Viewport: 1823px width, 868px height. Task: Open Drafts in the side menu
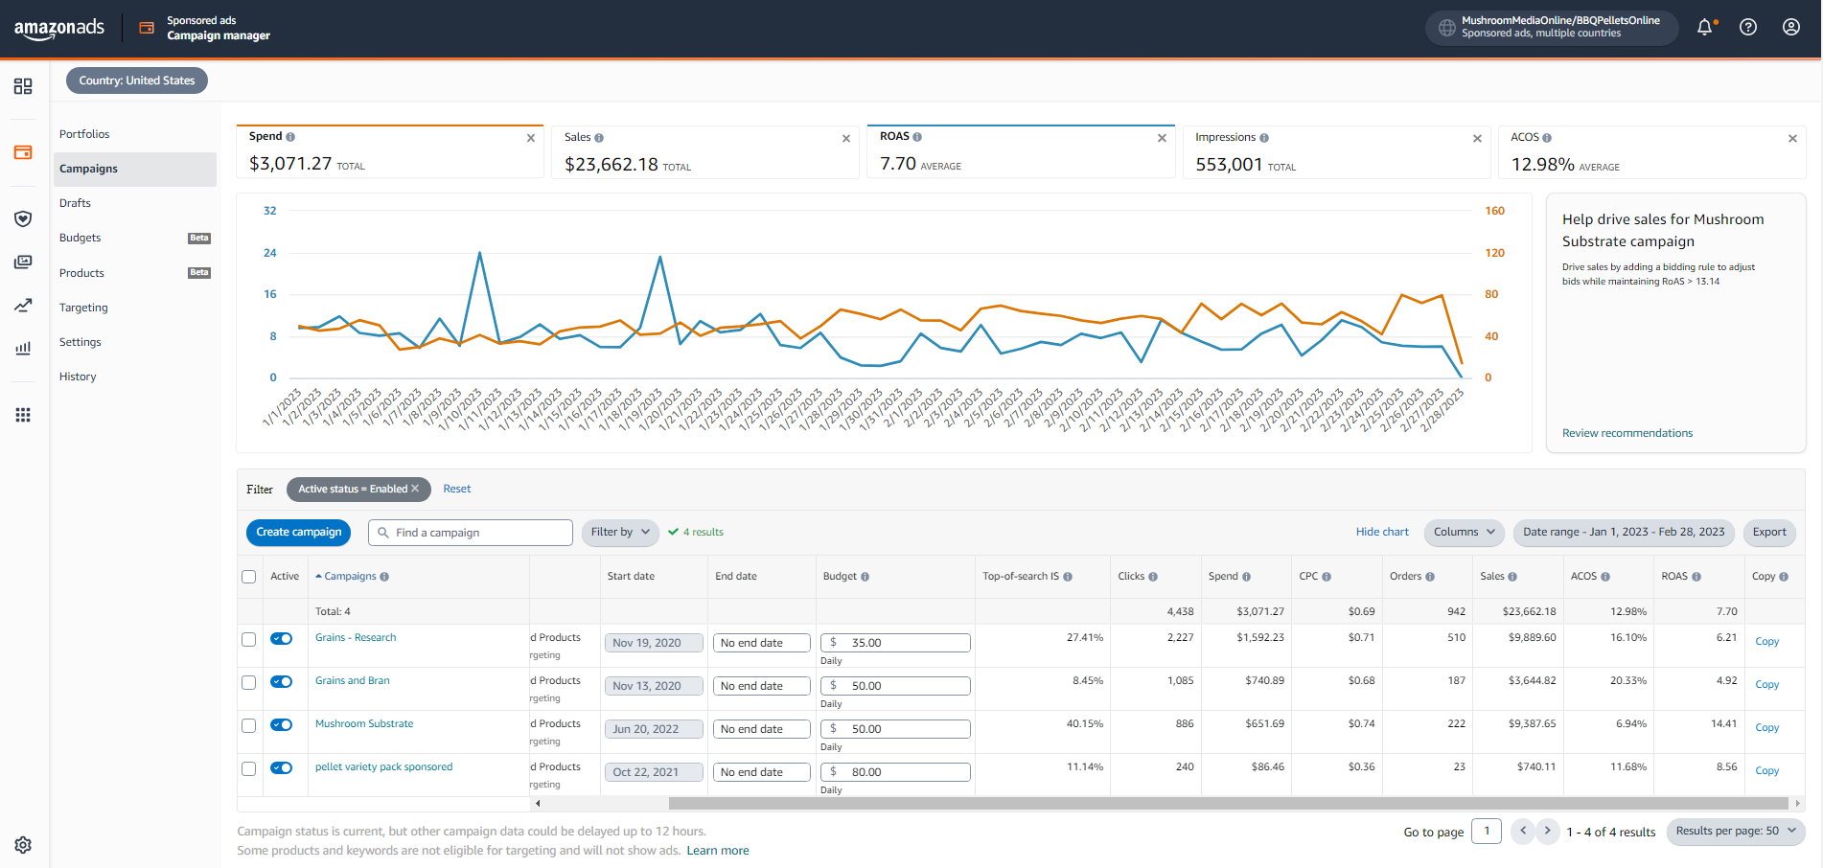pyautogui.click(x=75, y=203)
